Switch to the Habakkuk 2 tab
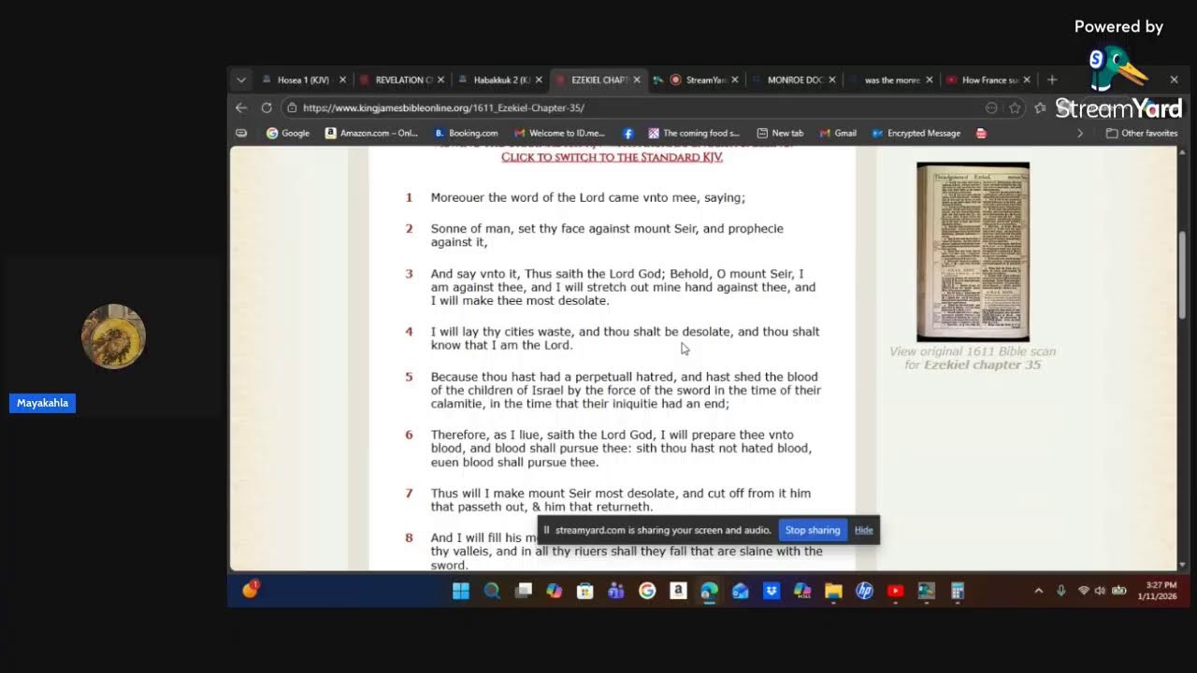The image size is (1197, 673). tap(500, 80)
